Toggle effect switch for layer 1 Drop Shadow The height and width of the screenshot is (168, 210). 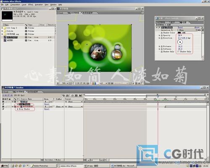[x=3, y=104]
